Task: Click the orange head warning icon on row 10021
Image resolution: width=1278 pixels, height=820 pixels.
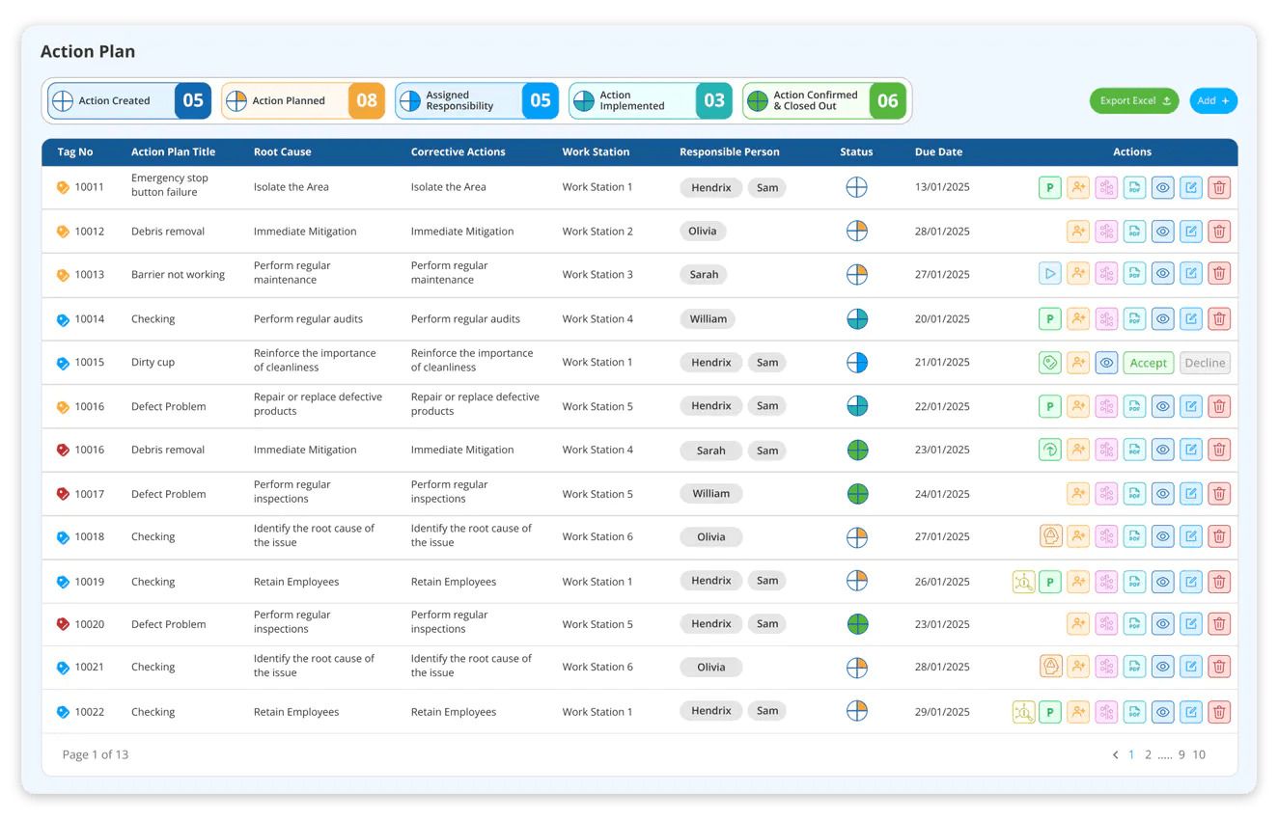Action: [x=1050, y=666]
